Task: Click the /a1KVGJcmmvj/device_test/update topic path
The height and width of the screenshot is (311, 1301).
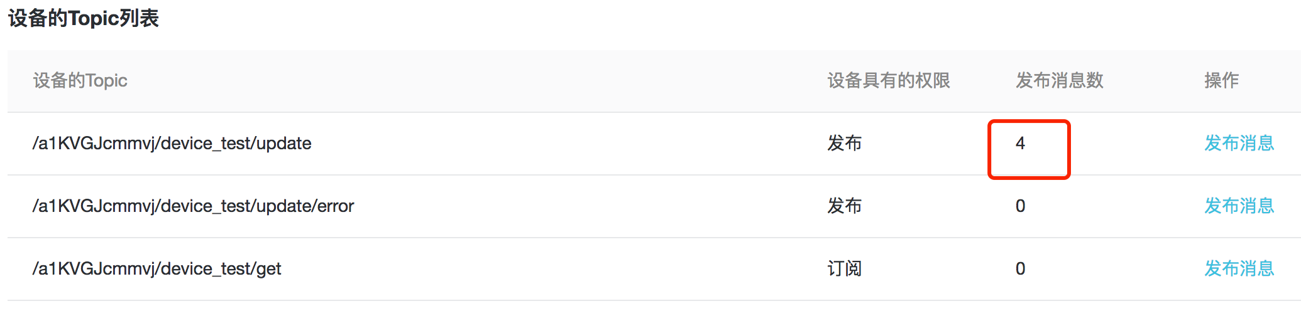Action: click(x=172, y=144)
